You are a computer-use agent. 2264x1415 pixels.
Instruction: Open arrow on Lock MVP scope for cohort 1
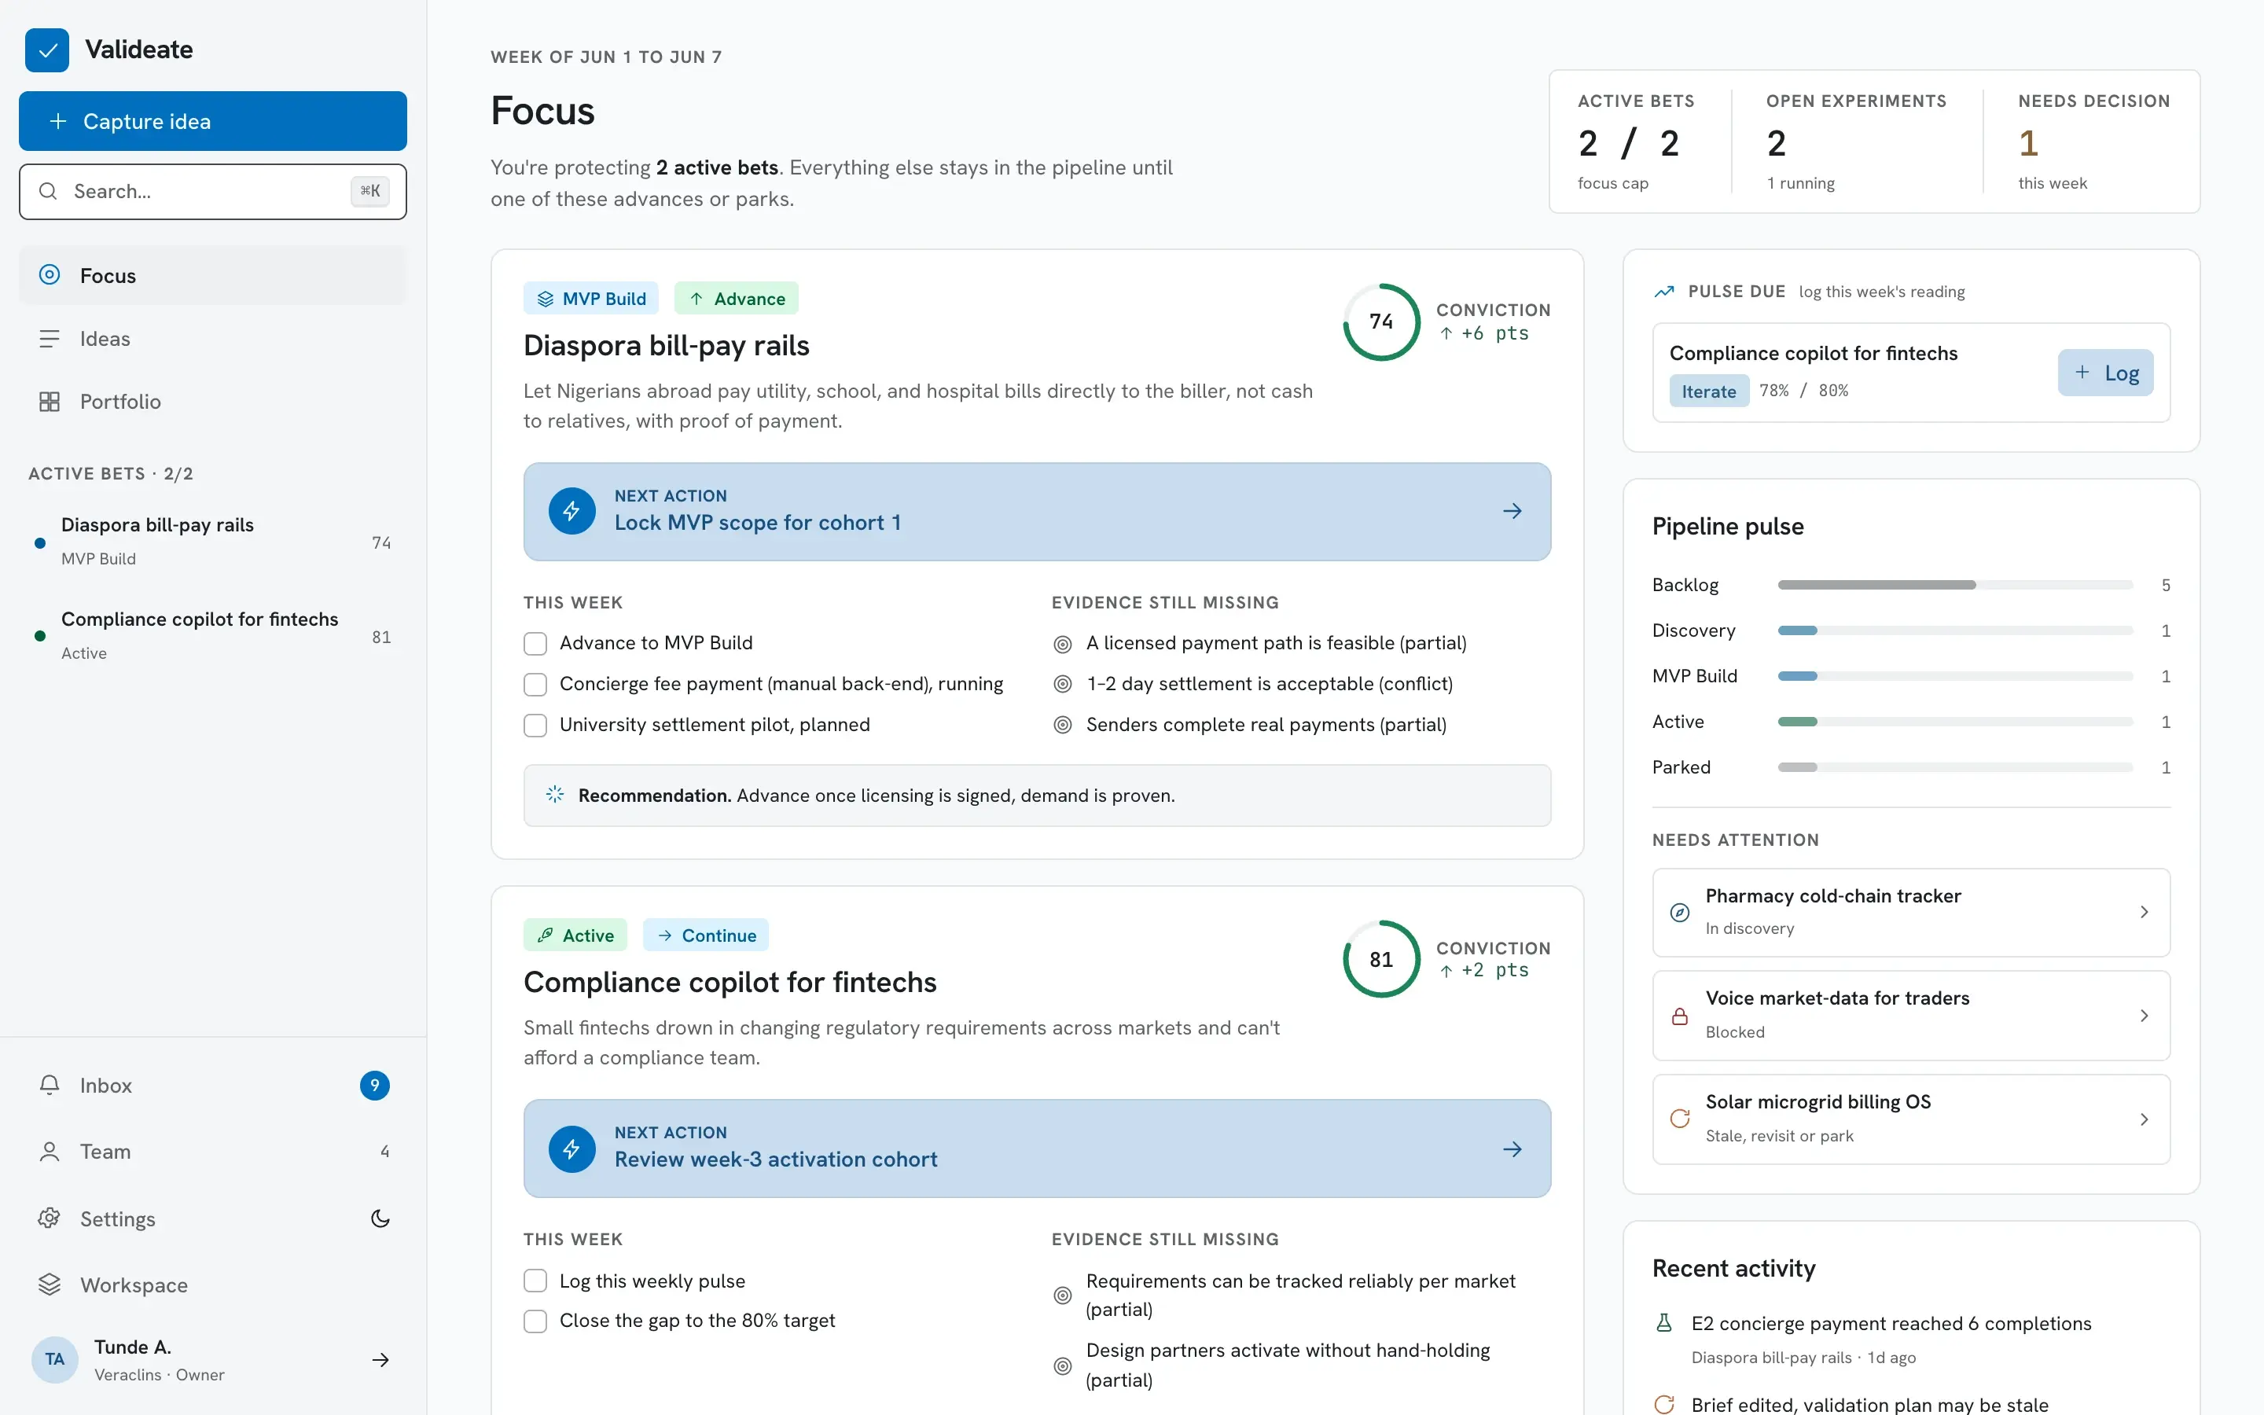1512,511
